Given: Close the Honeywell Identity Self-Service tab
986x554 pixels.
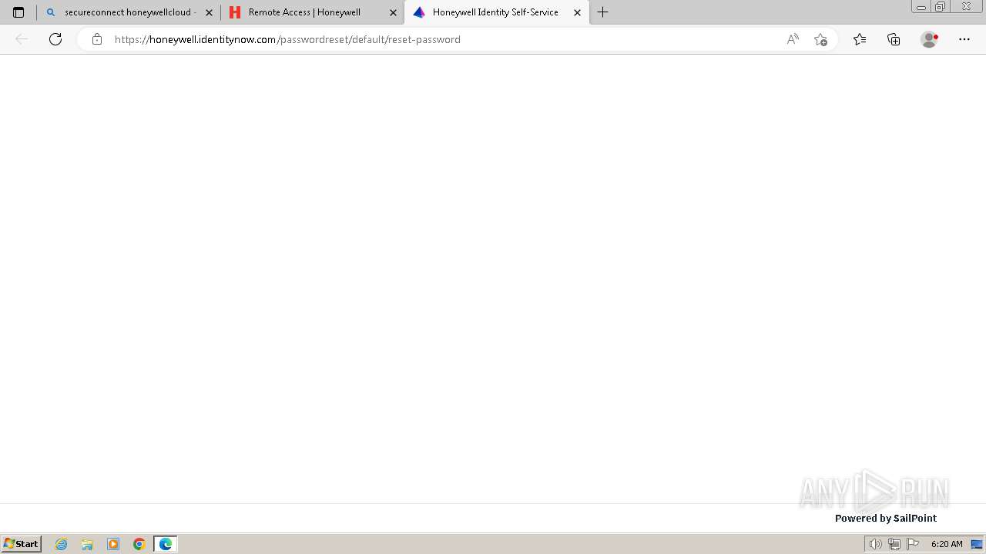Looking at the screenshot, I should coord(577,12).
